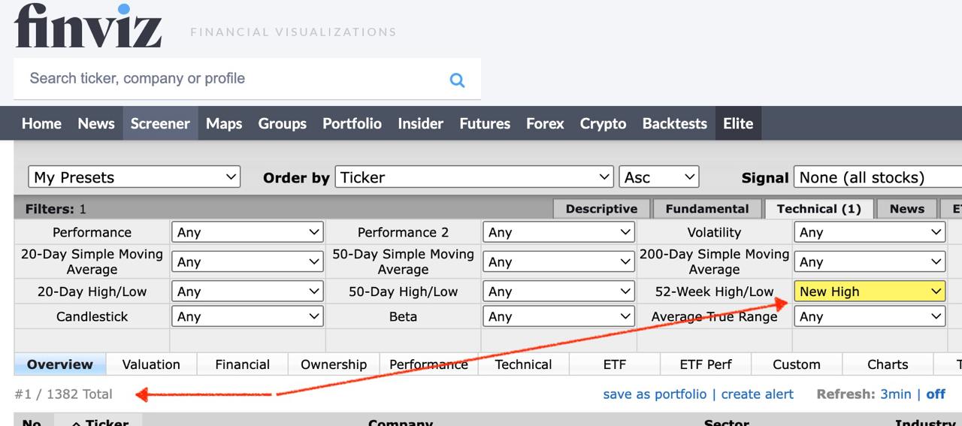The width and height of the screenshot is (962, 426).
Task: Click the finviz logo
Action: (x=88, y=26)
